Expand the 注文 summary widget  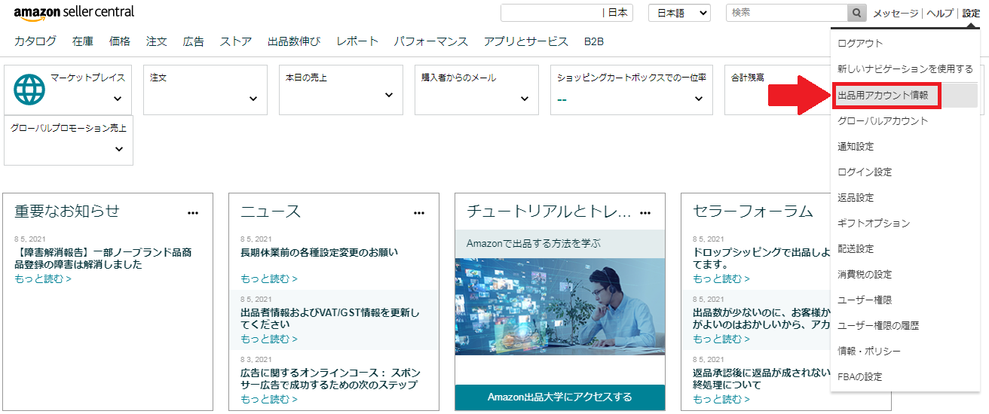pos(253,99)
